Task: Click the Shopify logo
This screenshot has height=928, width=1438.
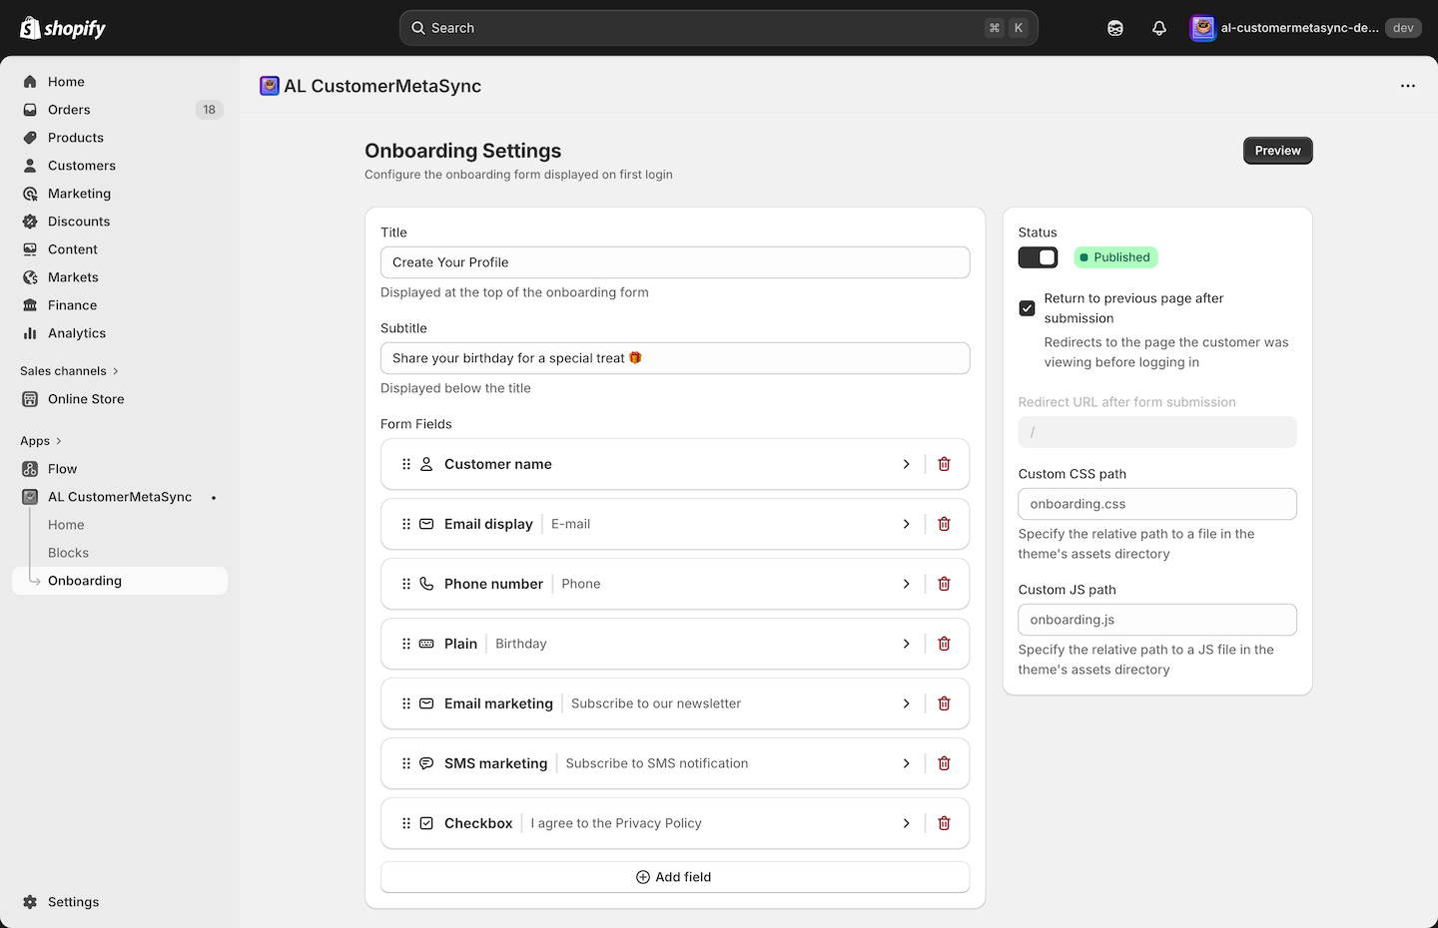Action: (63, 28)
